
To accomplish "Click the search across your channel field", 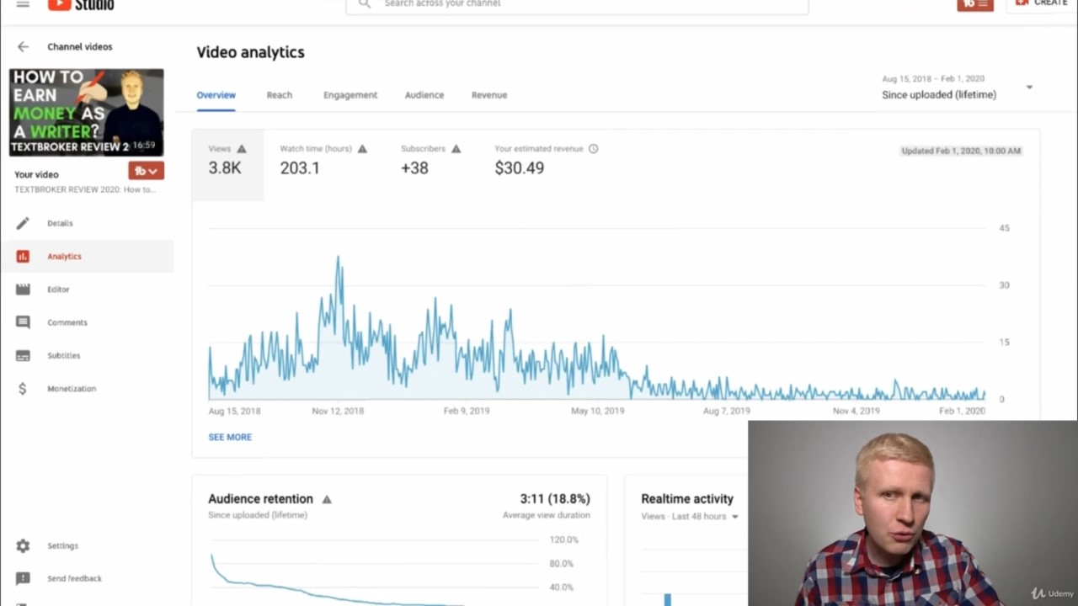I will [577, 5].
